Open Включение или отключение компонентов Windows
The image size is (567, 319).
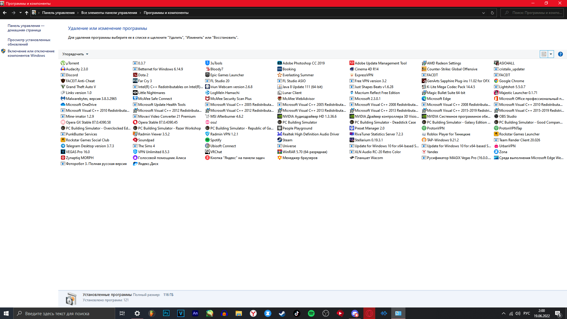click(x=31, y=53)
